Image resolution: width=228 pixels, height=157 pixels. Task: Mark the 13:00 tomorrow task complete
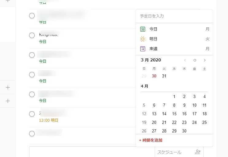pyautogui.click(x=32, y=114)
